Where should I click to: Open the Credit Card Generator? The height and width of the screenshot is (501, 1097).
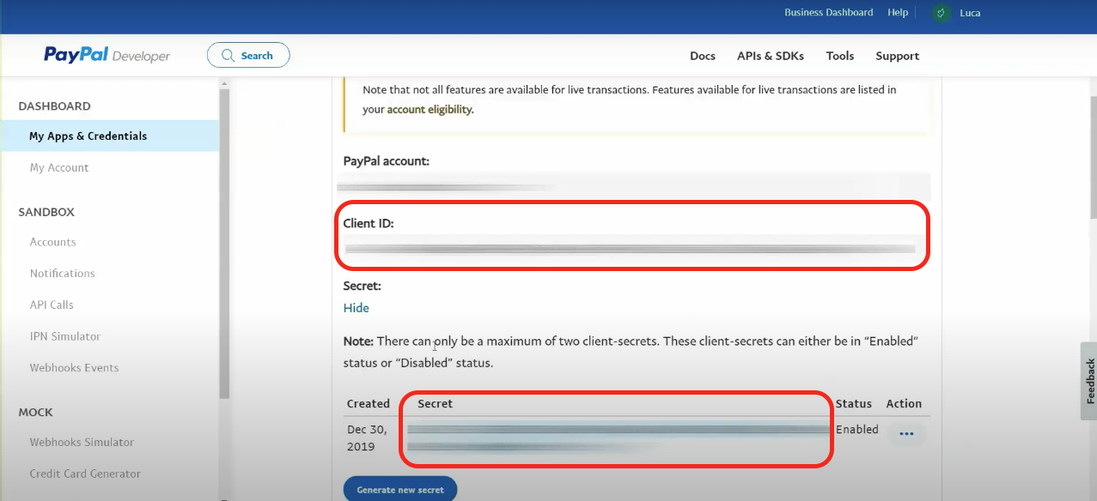pos(85,474)
